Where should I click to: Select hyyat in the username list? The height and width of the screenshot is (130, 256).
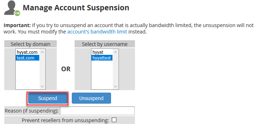pyautogui.click(x=102, y=52)
